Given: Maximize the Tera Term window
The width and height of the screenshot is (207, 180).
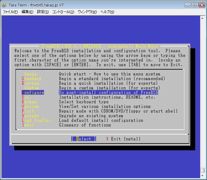Looking at the screenshot, I should (x=195, y=5).
